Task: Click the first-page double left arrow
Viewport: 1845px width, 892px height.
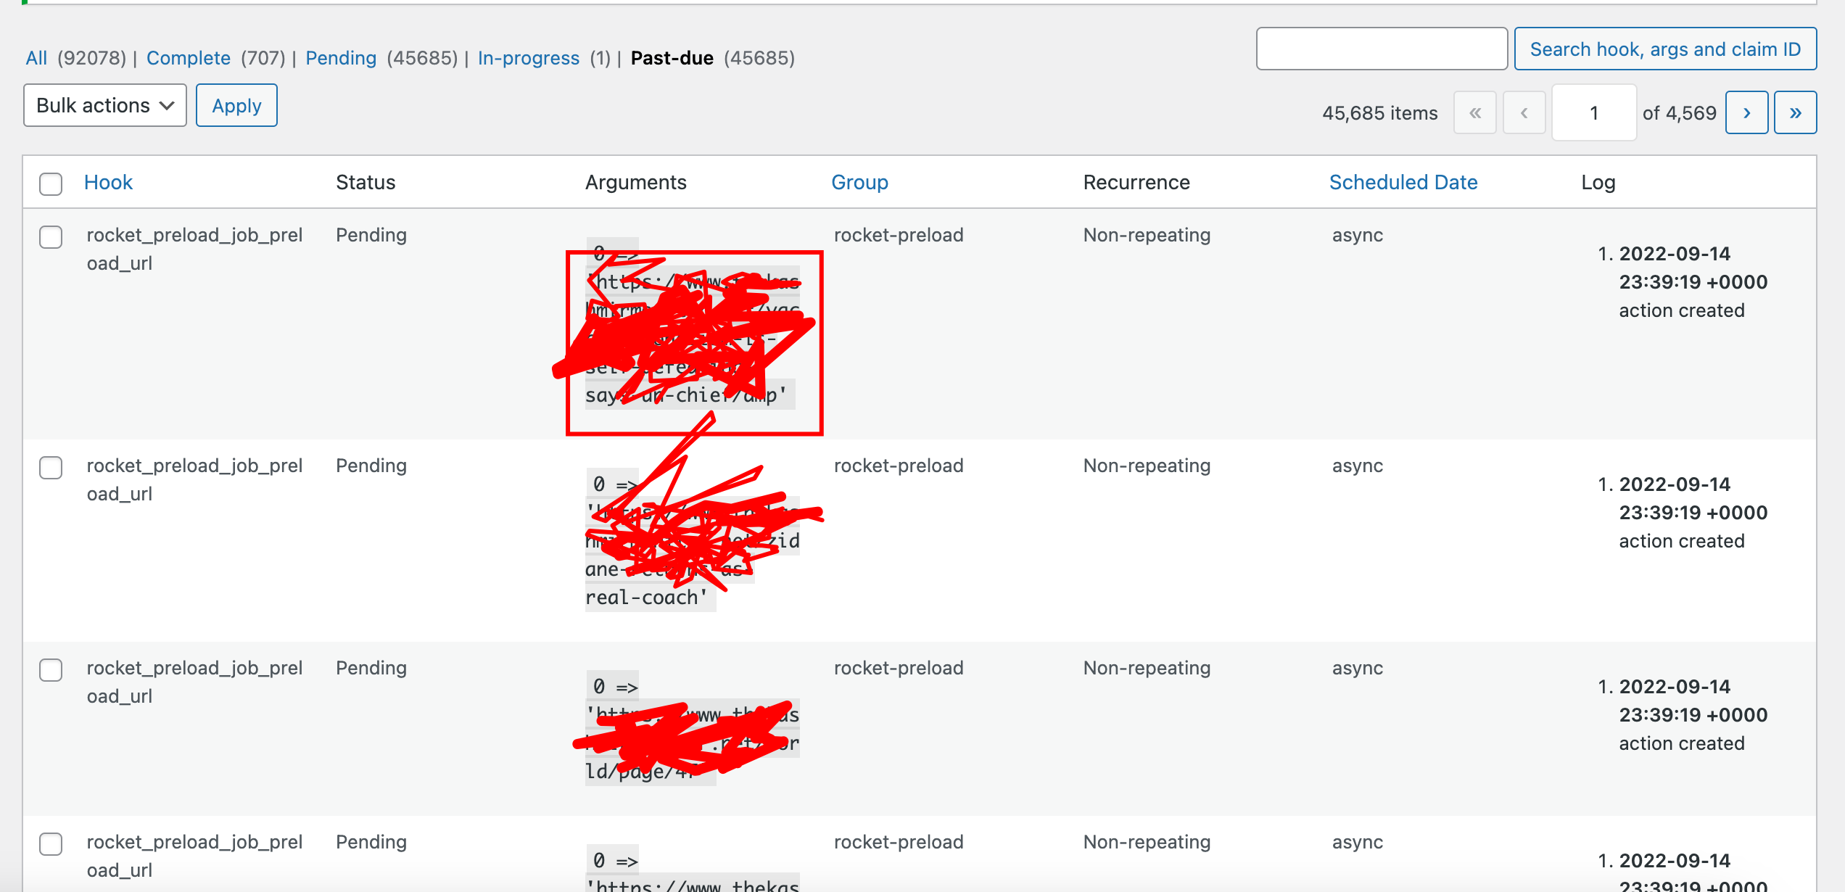Action: (1475, 112)
